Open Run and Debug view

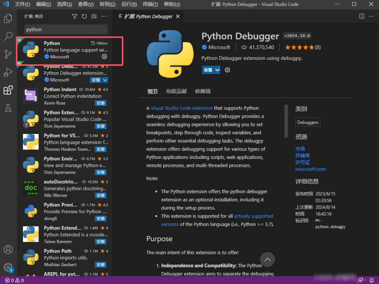tap(8, 72)
